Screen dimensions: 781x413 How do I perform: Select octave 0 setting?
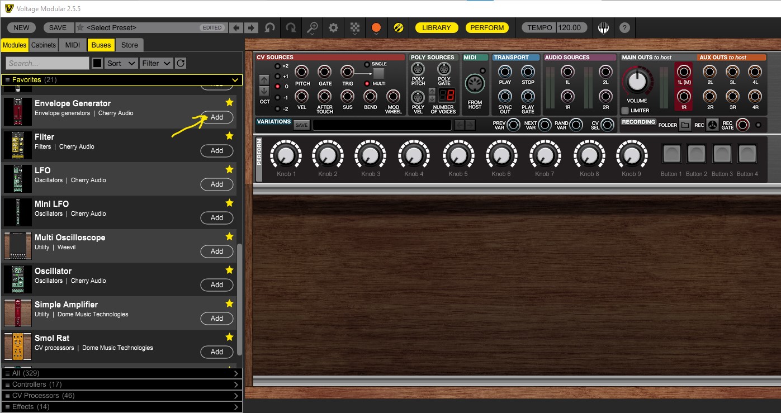coord(278,87)
